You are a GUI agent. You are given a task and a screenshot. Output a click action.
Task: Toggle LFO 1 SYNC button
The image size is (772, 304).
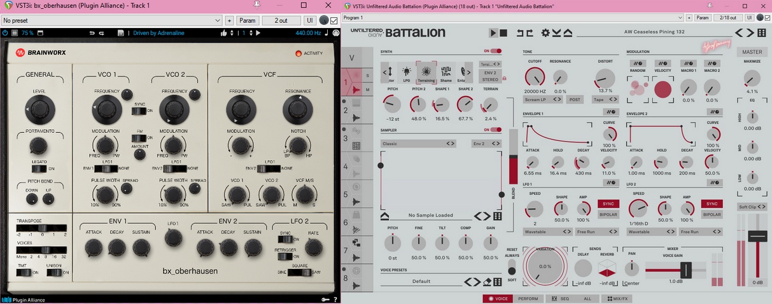(608, 204)
